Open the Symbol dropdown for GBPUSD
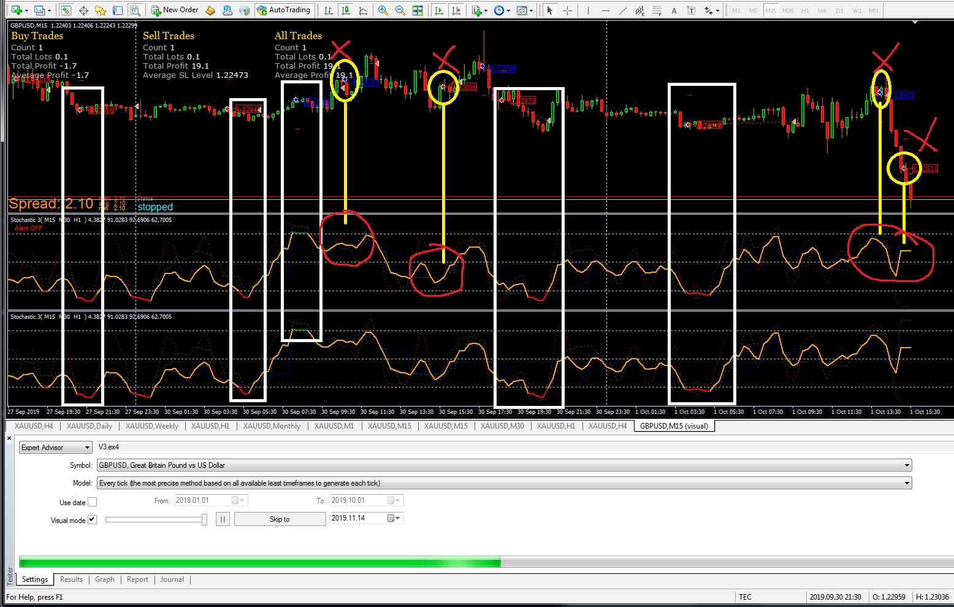The image size is (954, 607). (x=505, y=465)
